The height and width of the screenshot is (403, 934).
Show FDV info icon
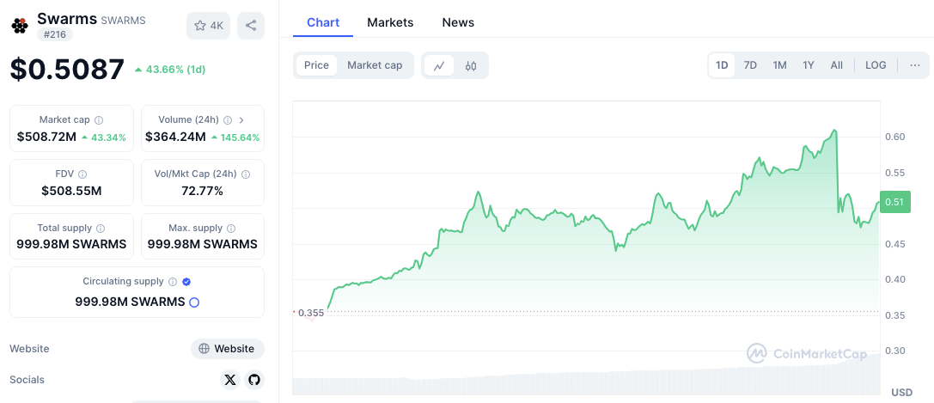[82, 174]
